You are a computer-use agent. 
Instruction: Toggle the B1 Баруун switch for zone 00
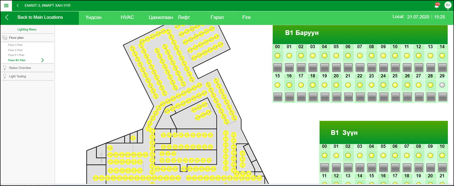coord(278,67)
